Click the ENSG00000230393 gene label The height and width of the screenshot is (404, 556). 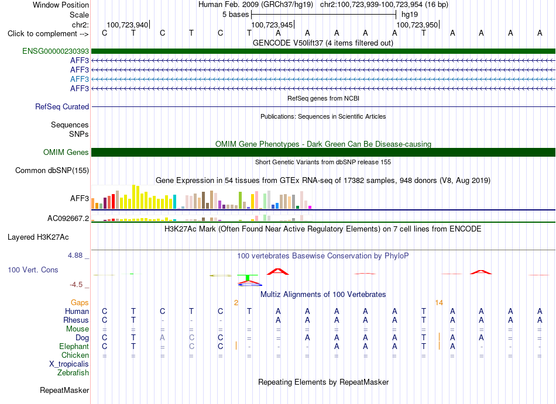pos(56,51)
